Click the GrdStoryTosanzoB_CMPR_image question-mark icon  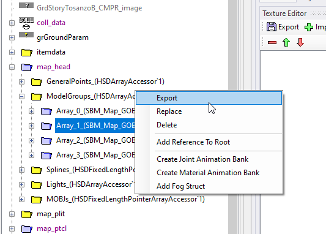coord(26,5)
